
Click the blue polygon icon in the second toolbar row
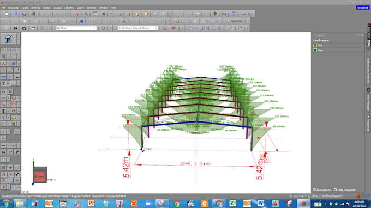click(81, 21)
